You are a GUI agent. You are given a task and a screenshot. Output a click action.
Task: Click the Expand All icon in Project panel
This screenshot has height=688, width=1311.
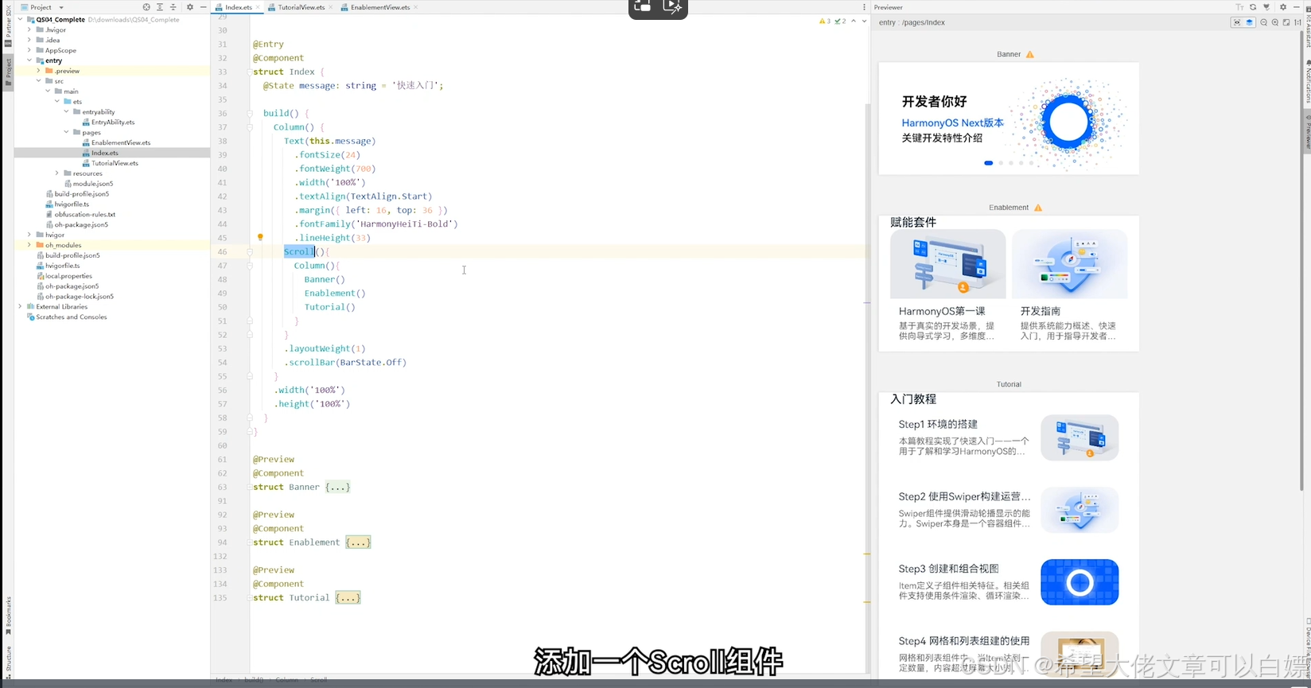coord(160,7)
